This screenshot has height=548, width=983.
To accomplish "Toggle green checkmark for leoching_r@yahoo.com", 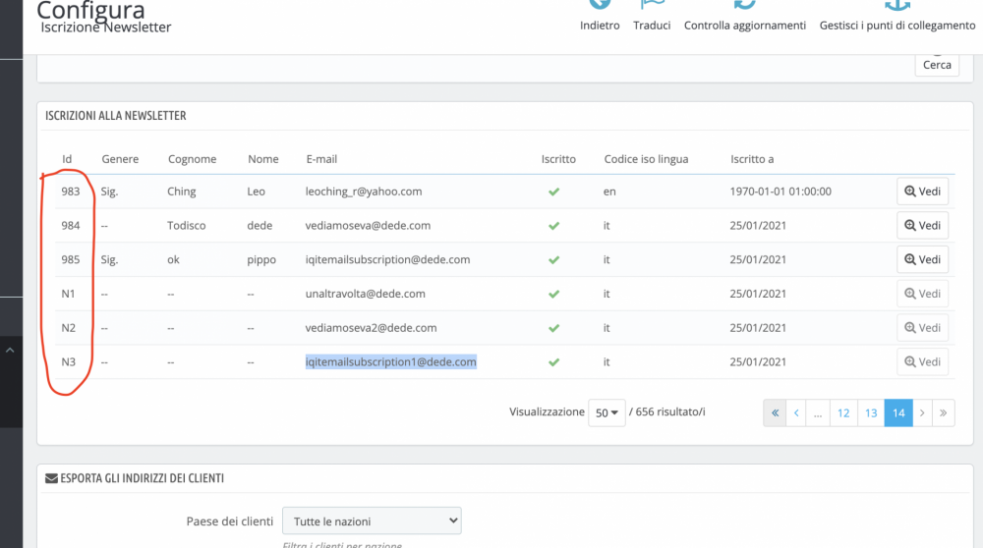I will click(554, 192).
